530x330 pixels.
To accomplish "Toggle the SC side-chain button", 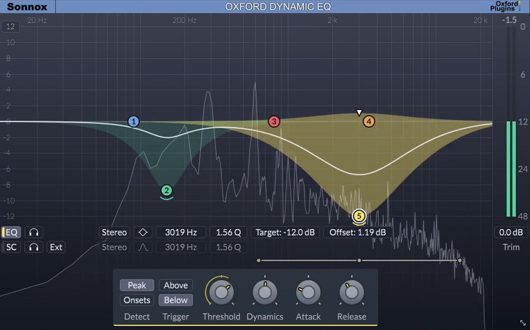I will tap(11, 247).
